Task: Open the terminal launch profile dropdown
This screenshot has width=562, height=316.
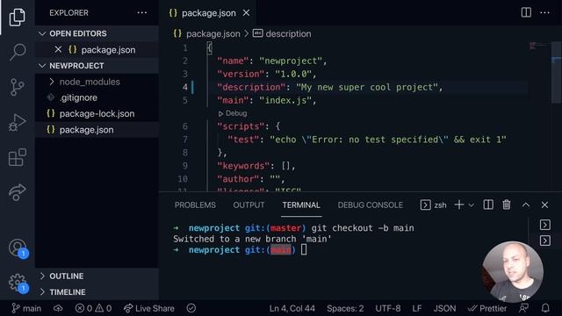Action: point(472,205)
